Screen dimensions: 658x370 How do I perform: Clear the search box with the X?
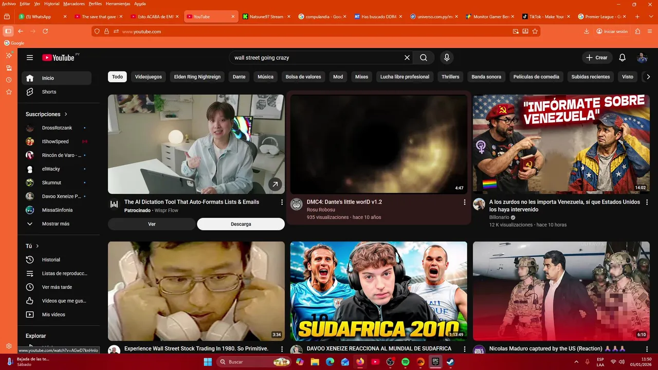pos(407,58)
